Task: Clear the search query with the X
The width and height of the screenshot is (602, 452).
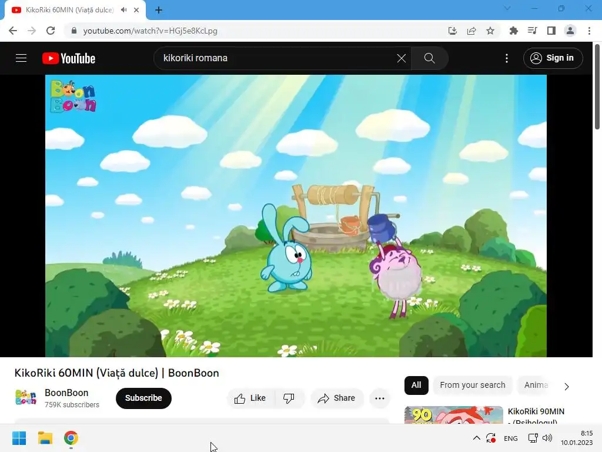Action: [x=401, y=58]
